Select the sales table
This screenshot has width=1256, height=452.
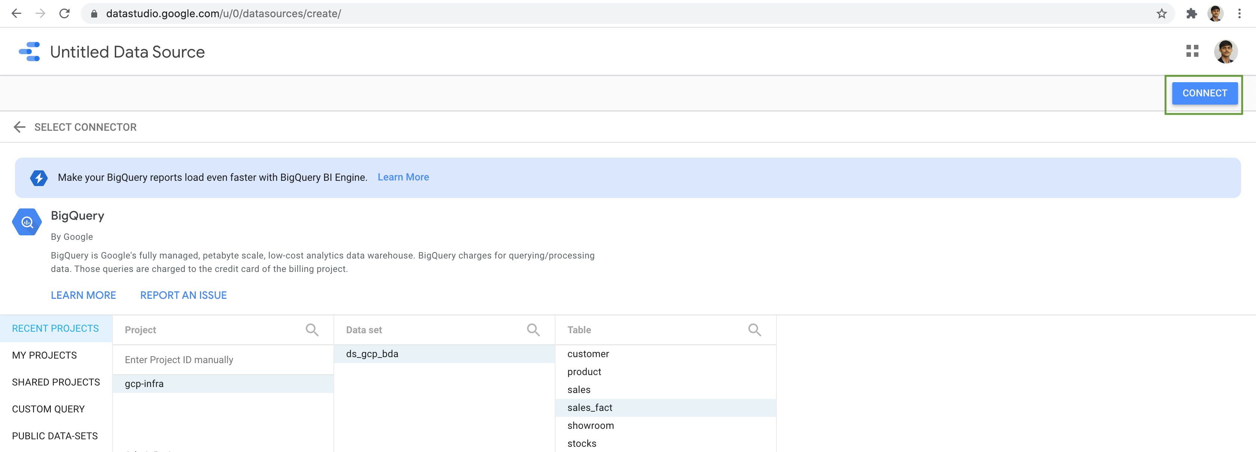(x=665, y=390)
